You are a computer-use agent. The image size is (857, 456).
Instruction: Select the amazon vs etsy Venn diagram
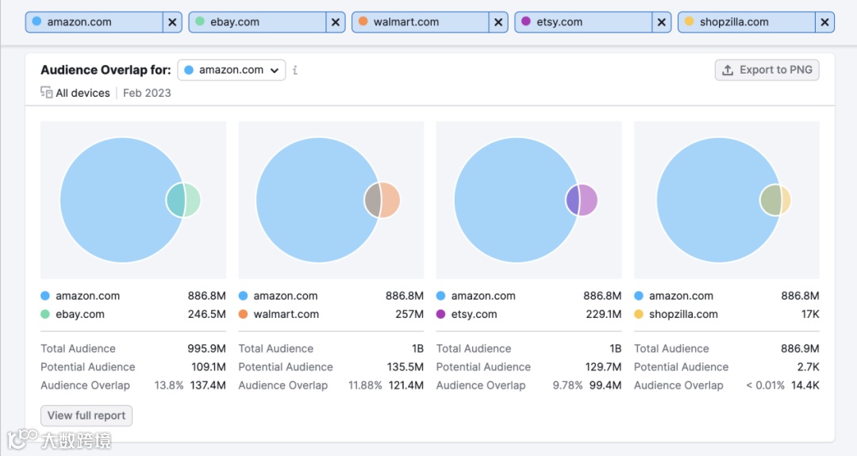tap(529, 200)
